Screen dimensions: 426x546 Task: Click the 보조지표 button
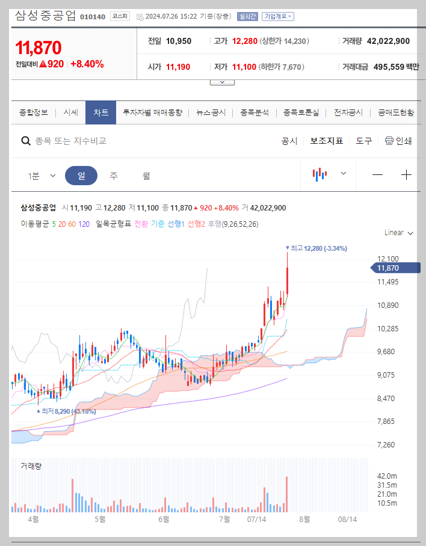click(x=327, y=141)
